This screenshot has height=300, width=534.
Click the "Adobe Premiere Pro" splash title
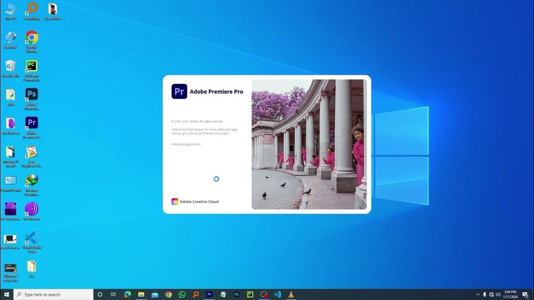point(217,92)
